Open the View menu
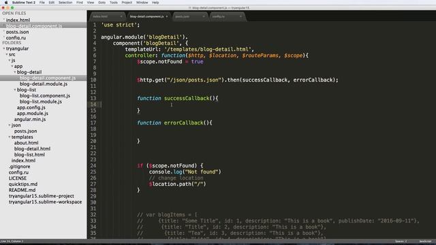 click(91, 3)
